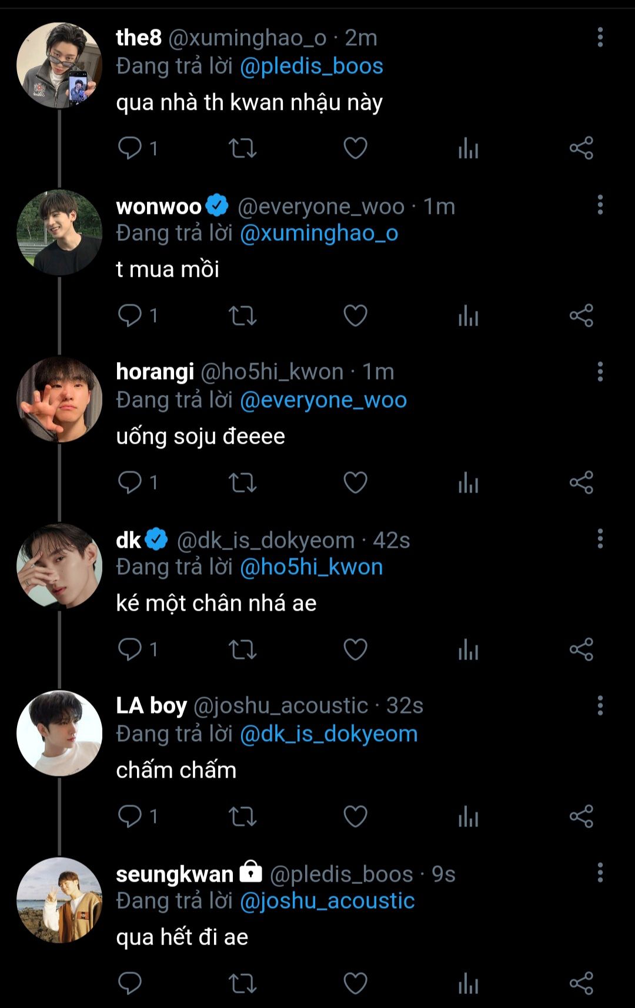Image resolution: width=635 pixels, height=1008 pixels.
Task: Retweet wonwoo's "t mua mồi" tweet
Action: (242, 316)
